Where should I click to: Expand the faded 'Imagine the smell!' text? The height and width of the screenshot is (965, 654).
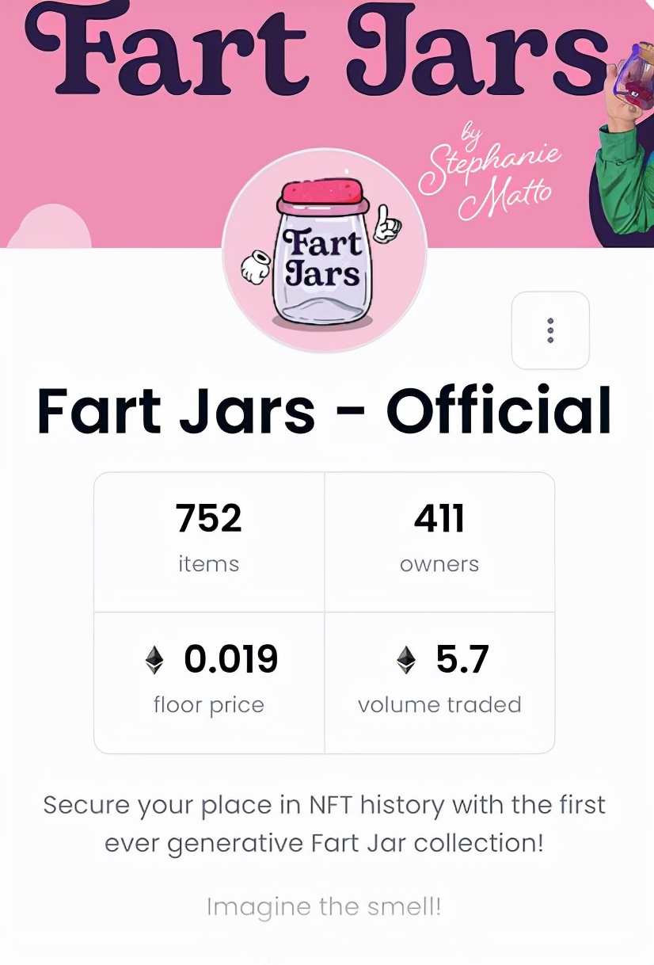(324, 906)
